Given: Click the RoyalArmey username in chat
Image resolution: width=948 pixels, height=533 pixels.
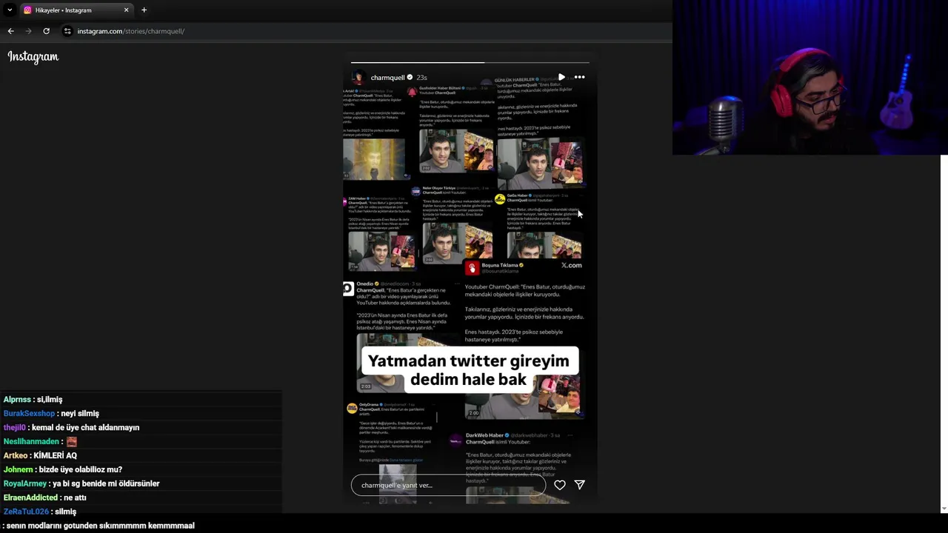Looking at the screenshot, I should coord(24,484).
